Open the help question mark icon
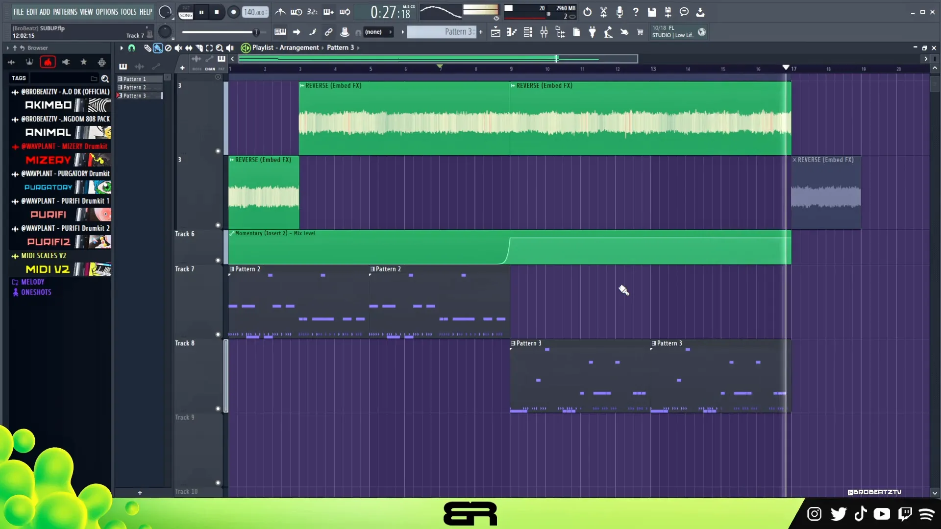 tap(636, 12)
